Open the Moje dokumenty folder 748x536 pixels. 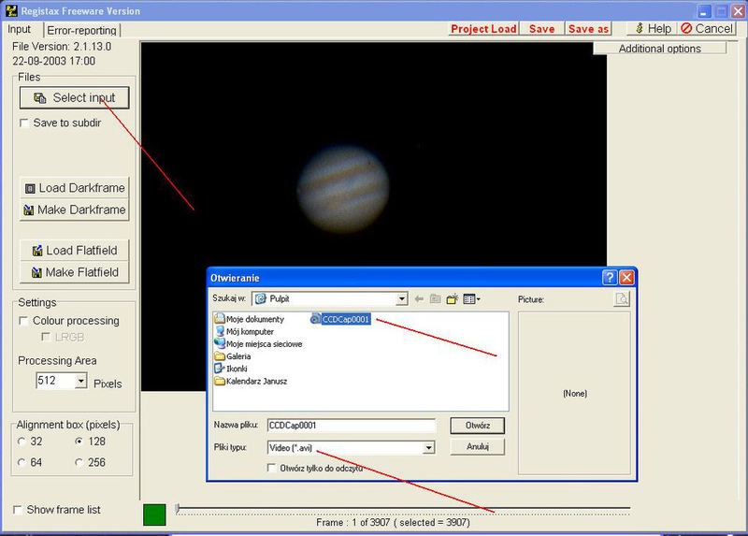point(254,319)
